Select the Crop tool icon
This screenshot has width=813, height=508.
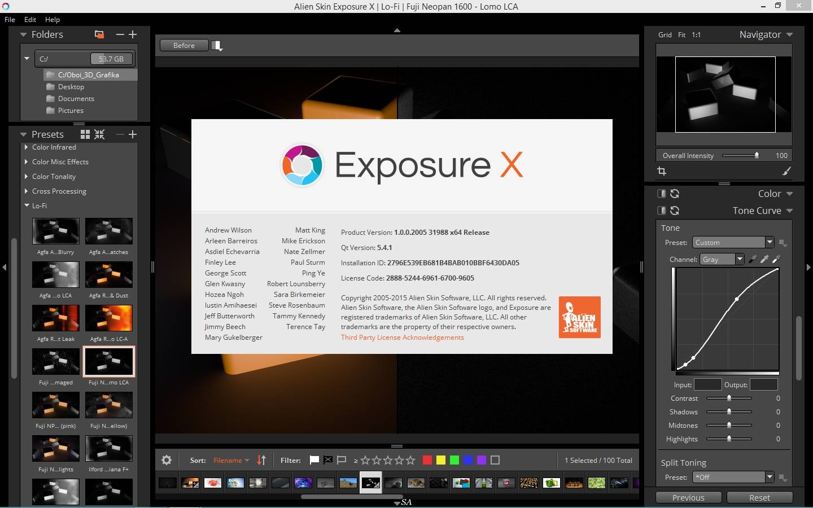point(662,171)
